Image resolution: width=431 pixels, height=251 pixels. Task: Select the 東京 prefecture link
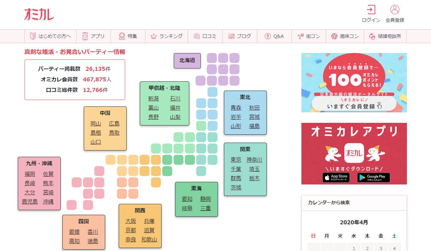tap(236, 160)
